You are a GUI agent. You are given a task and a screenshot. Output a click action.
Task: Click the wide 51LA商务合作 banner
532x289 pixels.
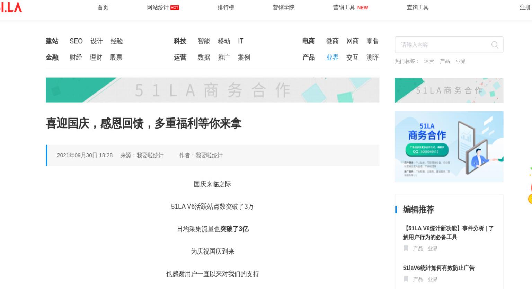pyautogui.click(x=212, y=90)
